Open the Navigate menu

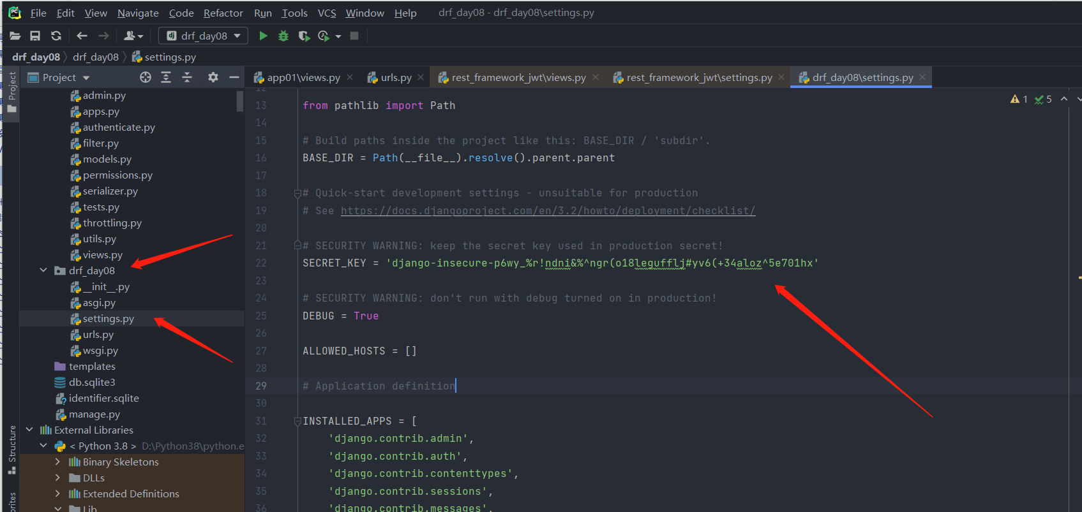click(x=138, y=13)
